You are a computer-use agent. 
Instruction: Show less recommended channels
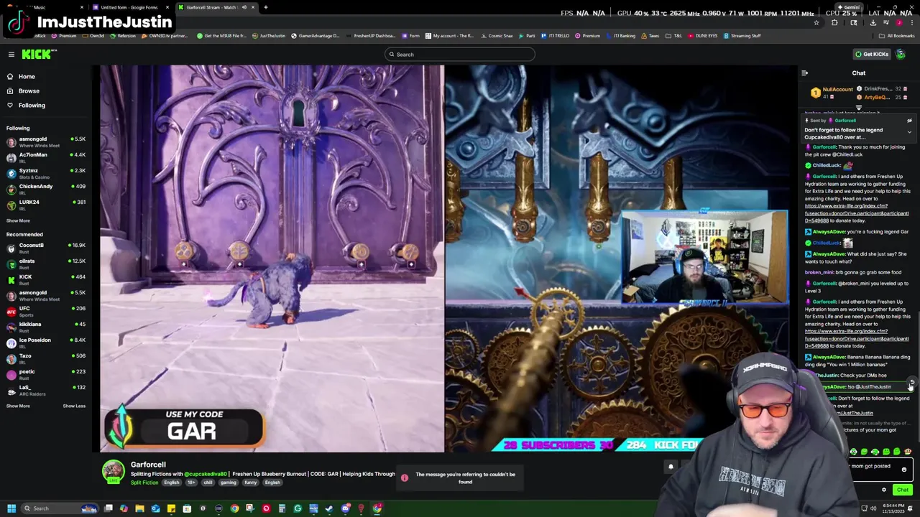click(x=74, y=406)
